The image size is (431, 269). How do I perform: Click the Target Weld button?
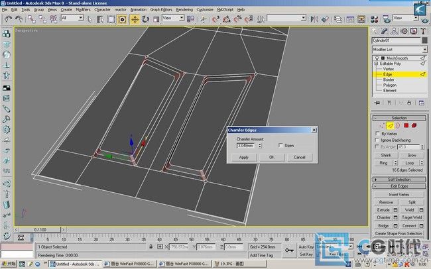pyautogui.click(x=412, y=217)
